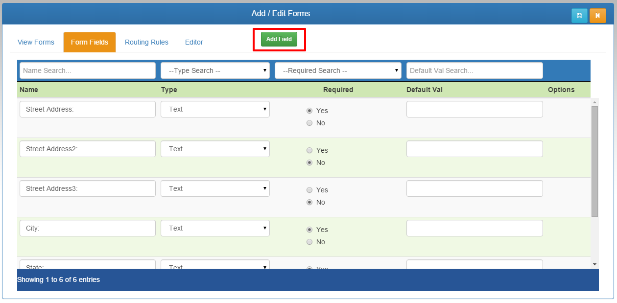Click the table scrollbar up arrow
This screenshot has width=617, height=303.
pyautogui.click(x=594, y=102)
